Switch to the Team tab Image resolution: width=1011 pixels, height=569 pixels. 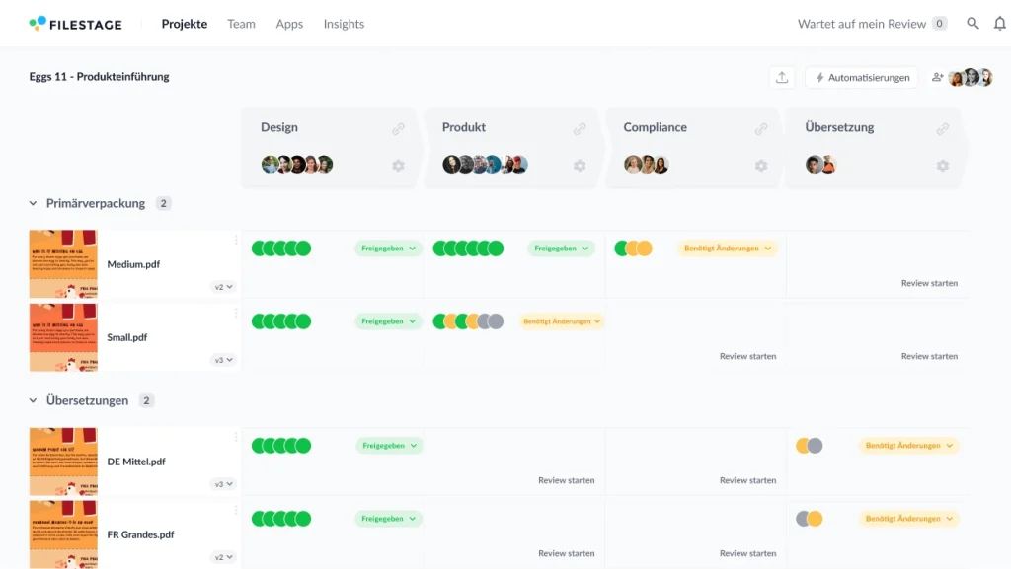(x=241, y=24)
